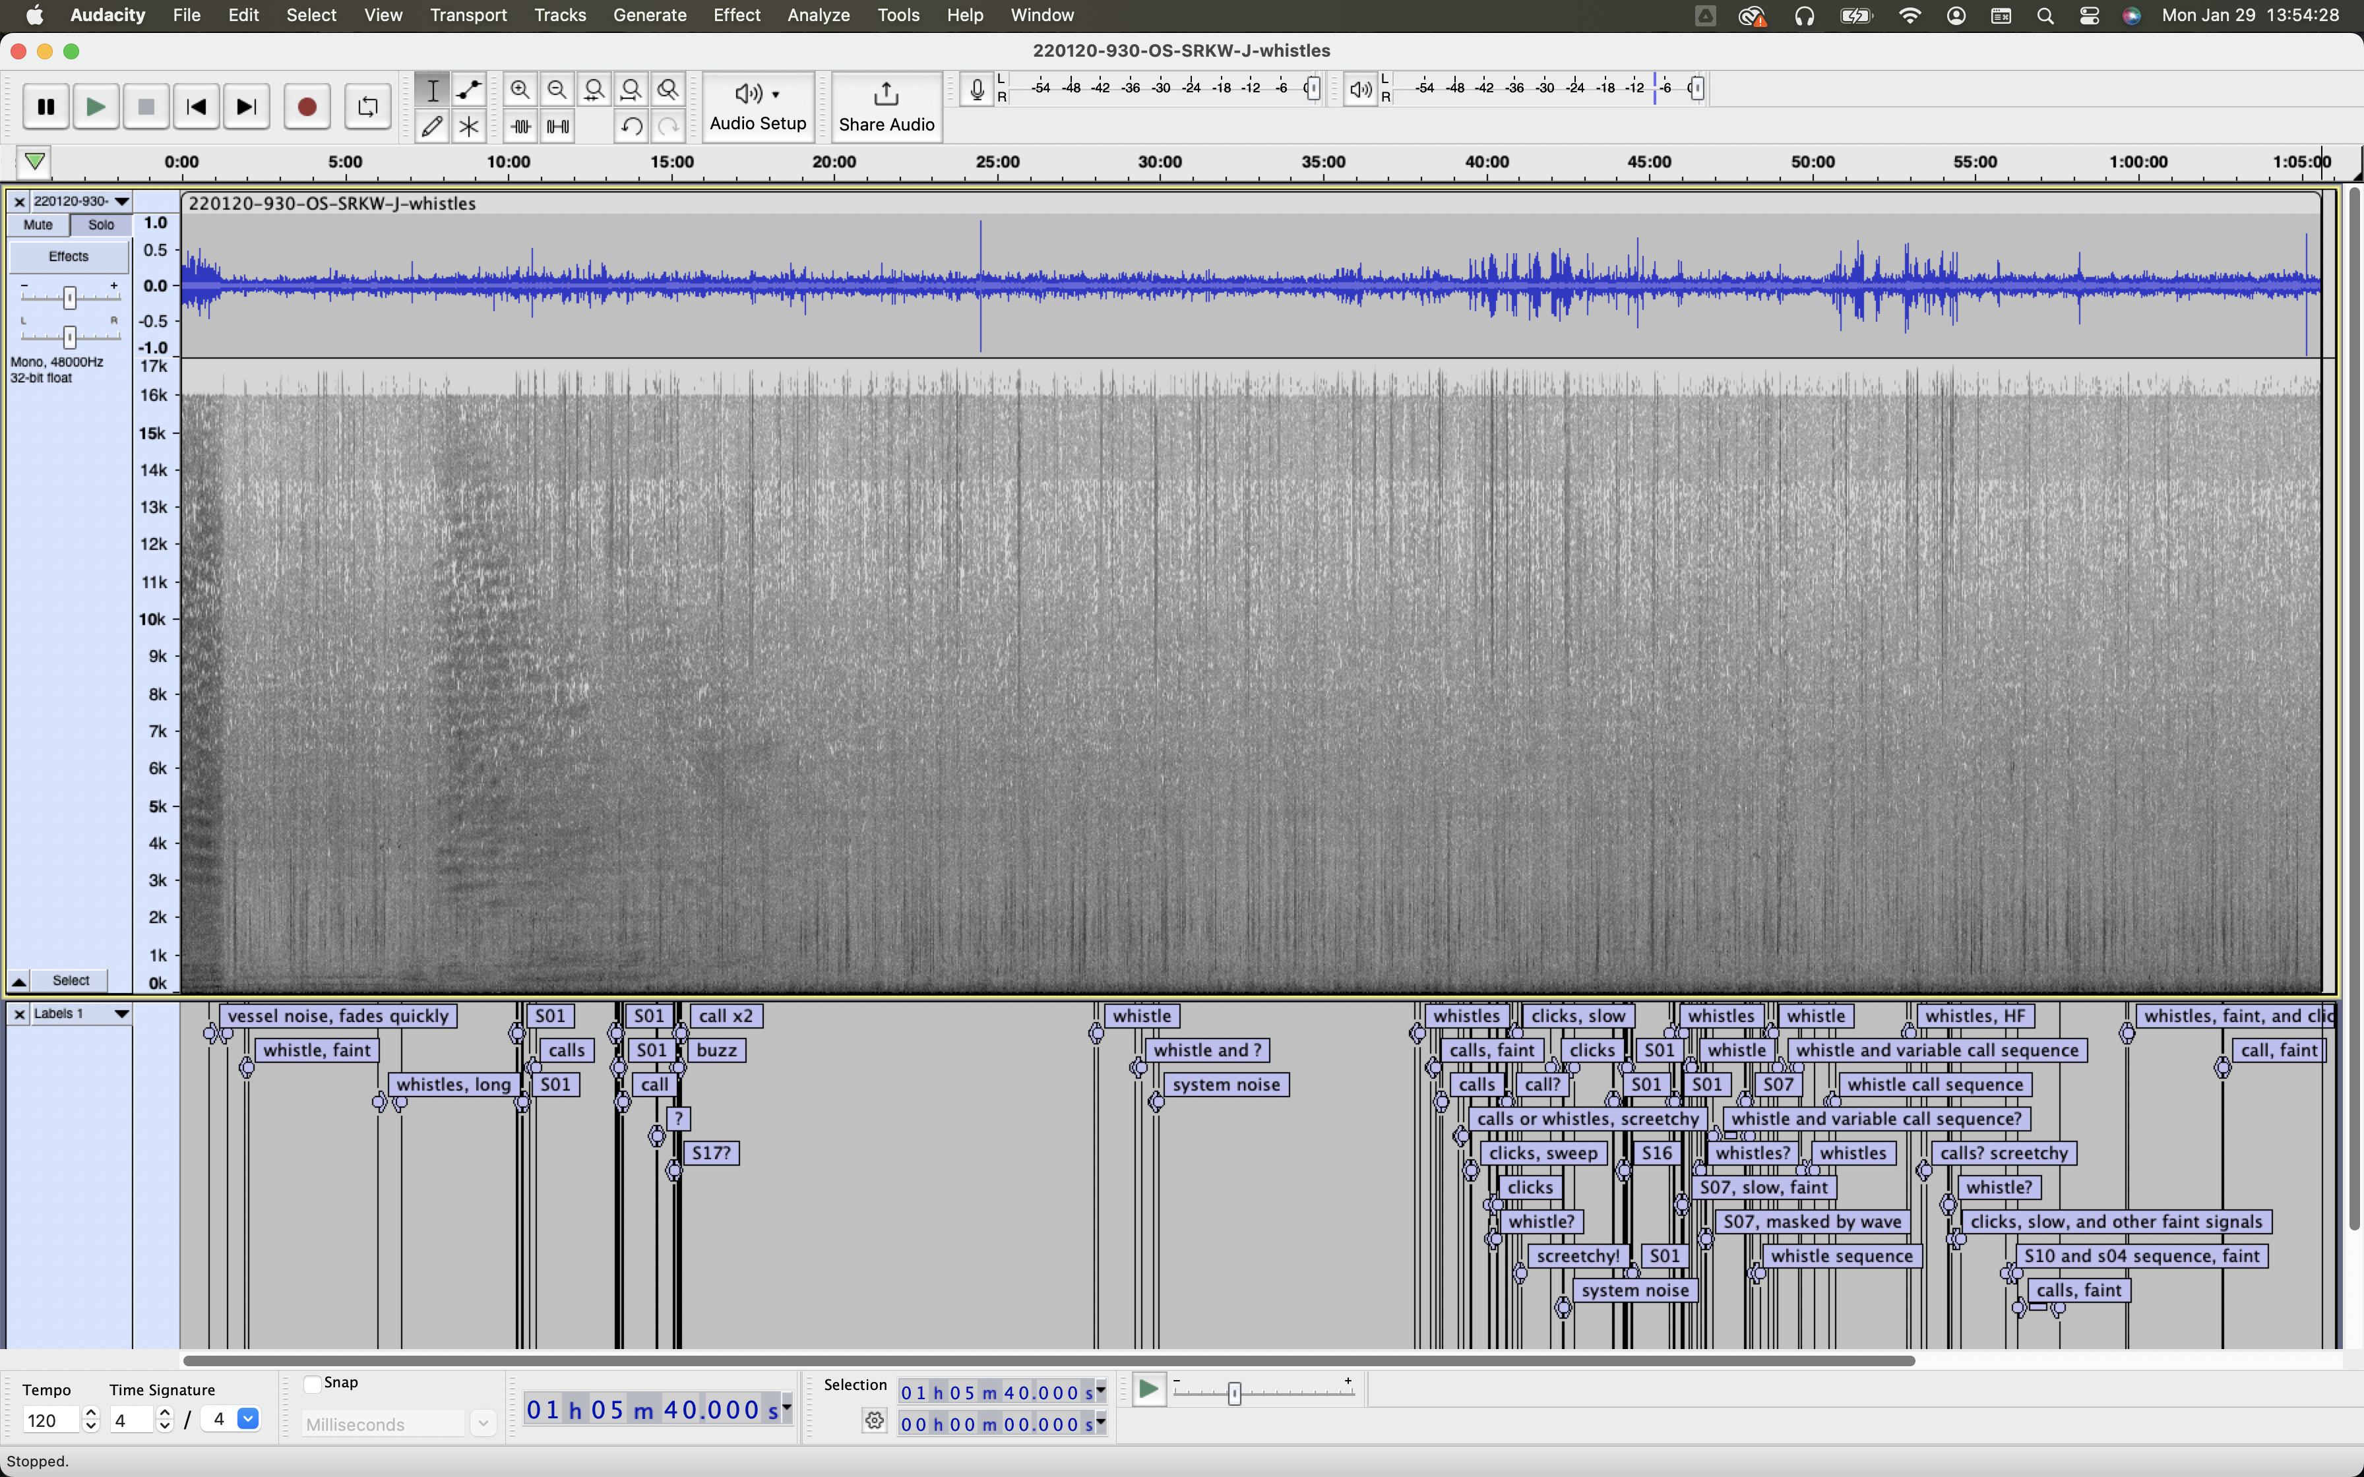Click the Skip to Start button
This screenshot has width=2364, height=1477.
[197, 107]
